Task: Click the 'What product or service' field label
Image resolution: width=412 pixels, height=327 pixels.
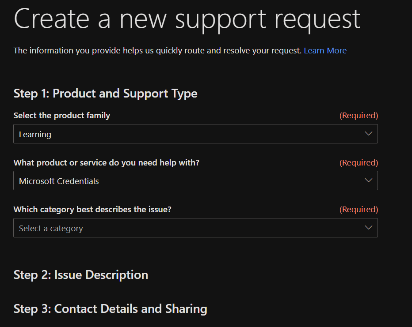Action: point(107,163)
